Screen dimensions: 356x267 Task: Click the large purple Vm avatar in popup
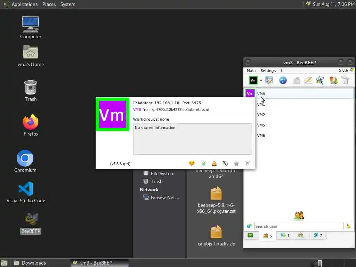[x=113, y=114]
